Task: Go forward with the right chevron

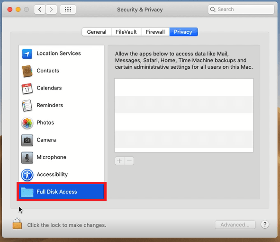Action: [52, 9]
